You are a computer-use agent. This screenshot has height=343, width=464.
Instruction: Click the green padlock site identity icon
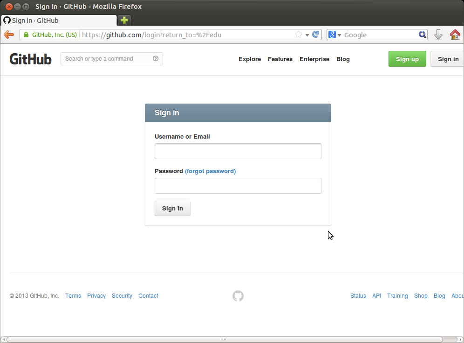26,35
